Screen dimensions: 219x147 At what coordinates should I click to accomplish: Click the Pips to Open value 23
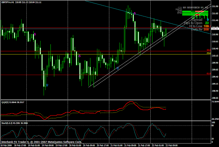pos(207,23)
